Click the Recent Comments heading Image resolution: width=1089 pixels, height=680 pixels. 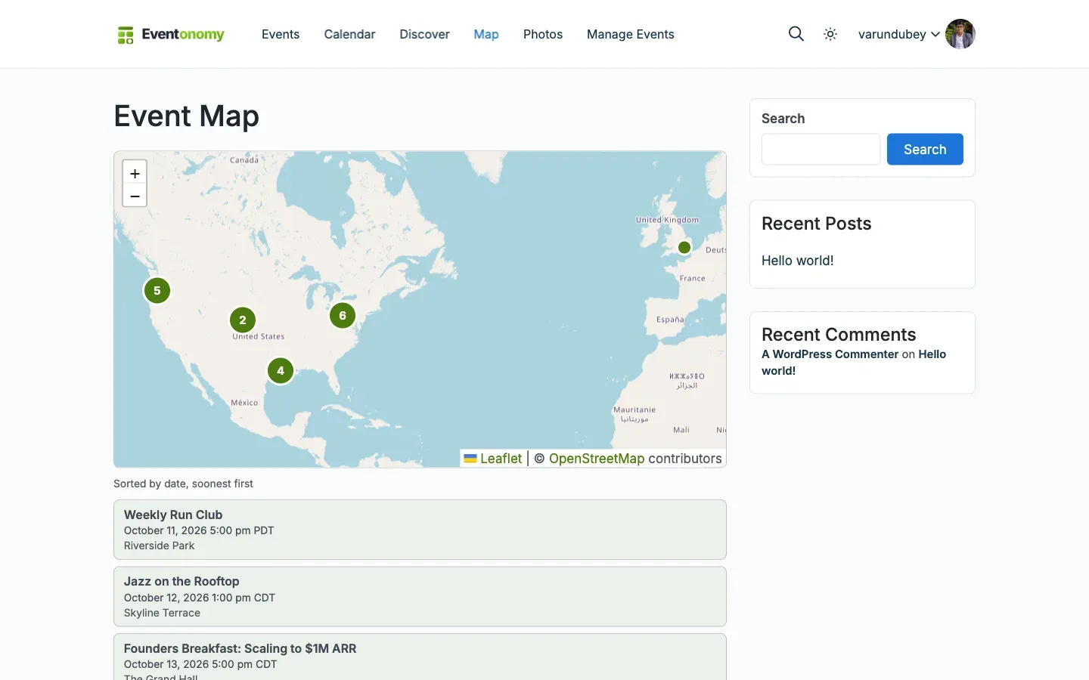click(839, 335)
